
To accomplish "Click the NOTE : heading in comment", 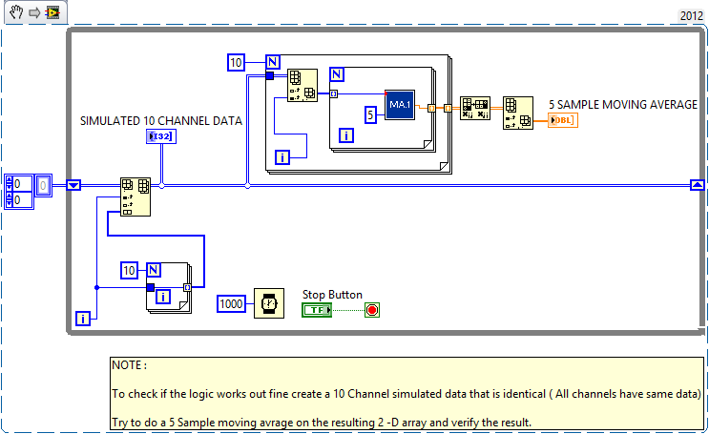I will coord(130,365).
